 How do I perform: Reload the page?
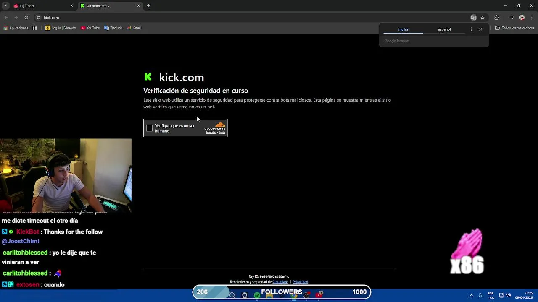click(x=26, y=18)
